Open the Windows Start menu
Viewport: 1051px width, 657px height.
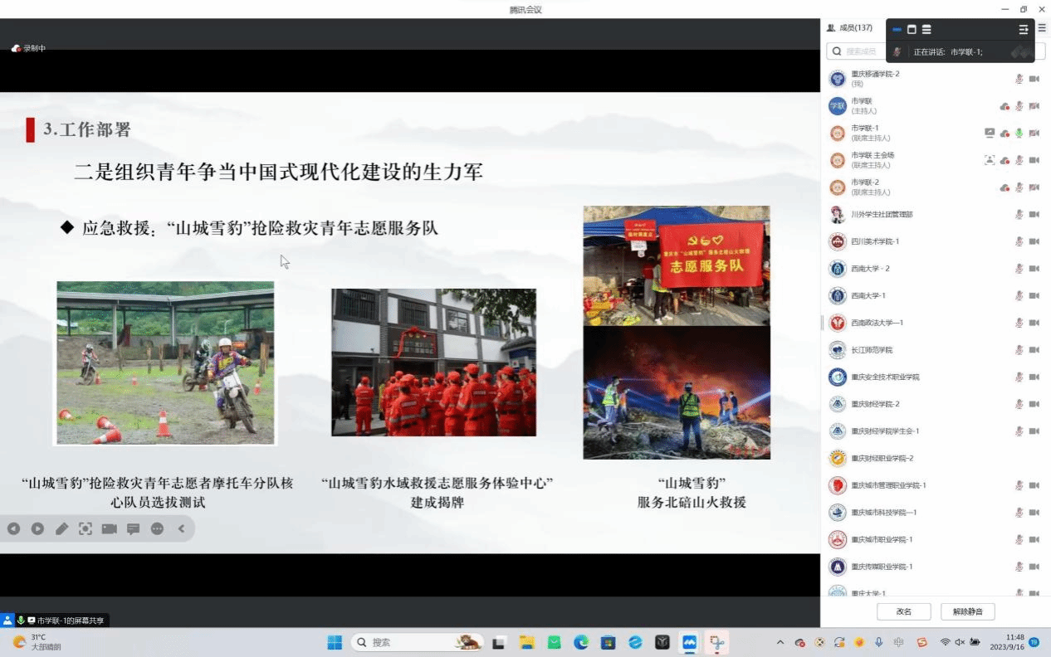coord(335,642)
